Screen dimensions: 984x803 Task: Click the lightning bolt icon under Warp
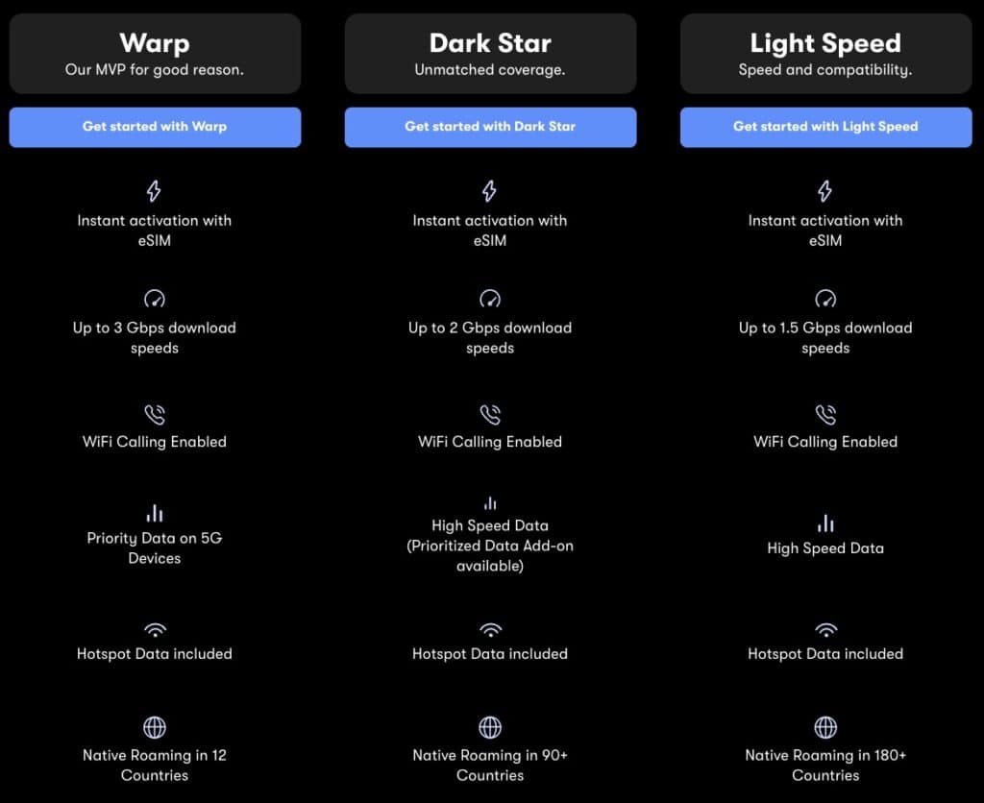[x=155, y=191]
